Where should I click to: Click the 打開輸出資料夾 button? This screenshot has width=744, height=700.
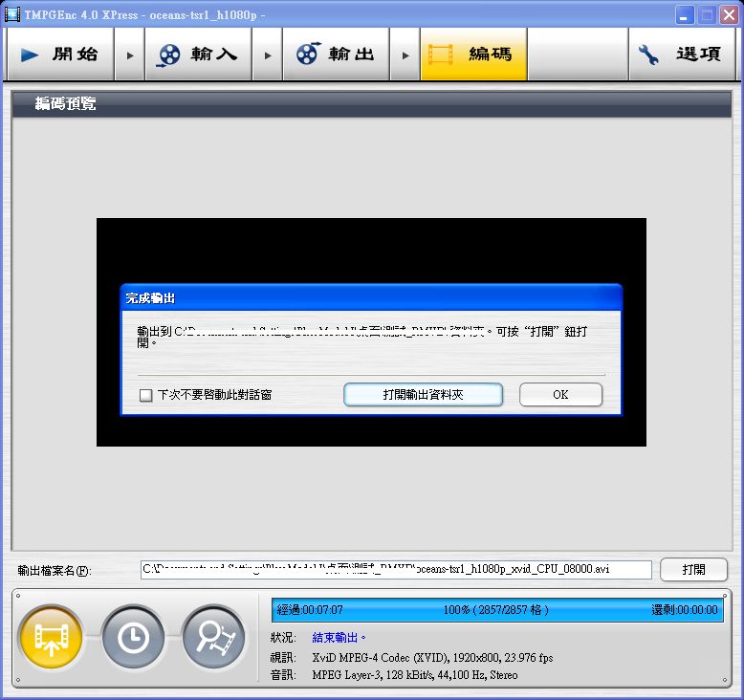[423, 394]
